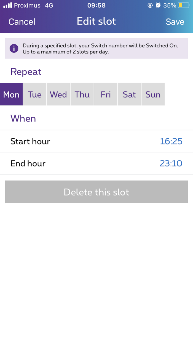The height and width of the screenshot is (343, 193).
Task: Enable Tue as a repeat day
Action: 35,94
